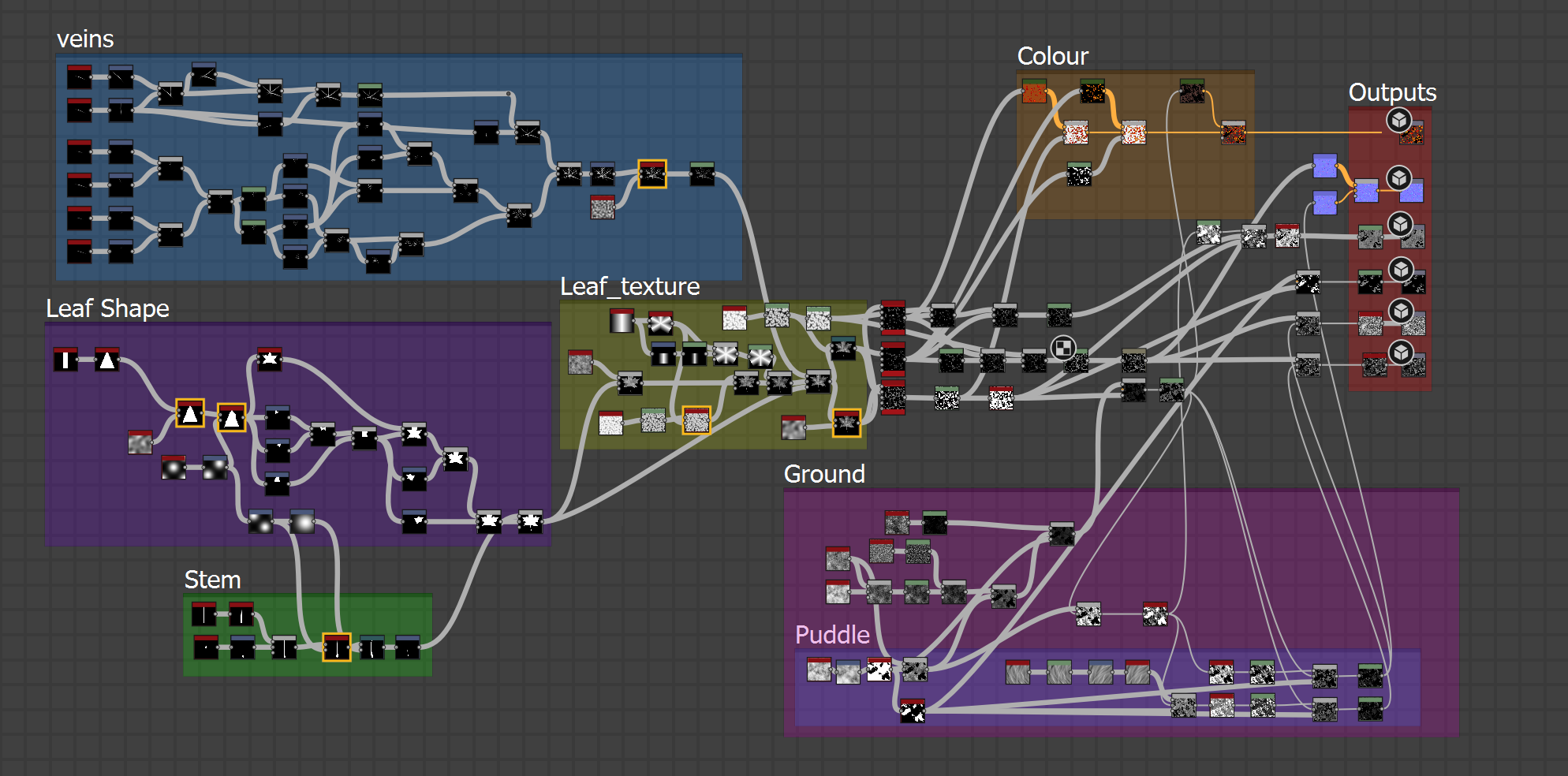This screenshot has width=1568, height=776.
Task: Select the highlighted node in the Stem frame
Action: 337,647
